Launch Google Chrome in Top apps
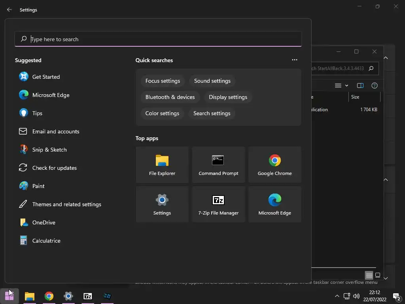The image size is (405, 304). (274, 165)
